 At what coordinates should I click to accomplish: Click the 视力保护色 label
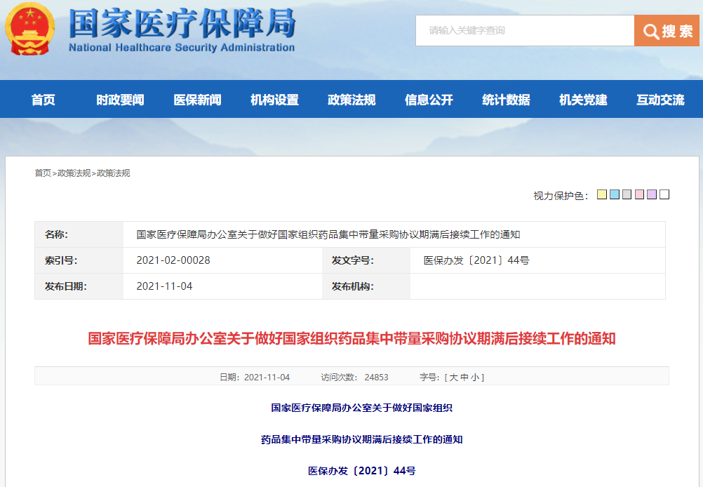[561, 196]
